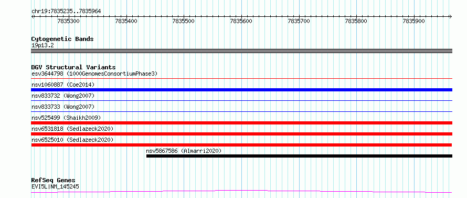Viewport: 467px width, 198px height.
Task: Click the 7835400 ruler tick label
Action: (x=126, y=21)
